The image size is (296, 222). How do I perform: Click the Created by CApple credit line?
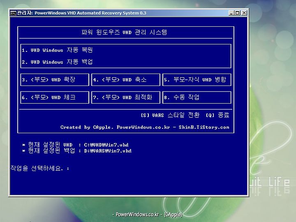[145, 127]
